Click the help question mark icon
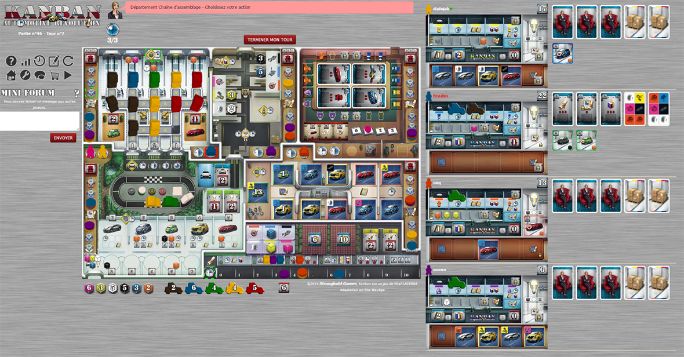Viewport: 684px width, 357px height. tap(11, 61)
